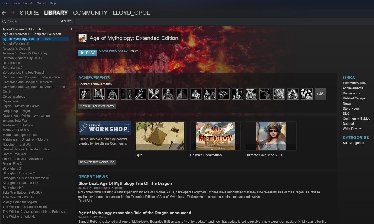This screenshot has width=374, height=224.
Task: Show the +46 remaining achievements tile
Action: [320, 94]
